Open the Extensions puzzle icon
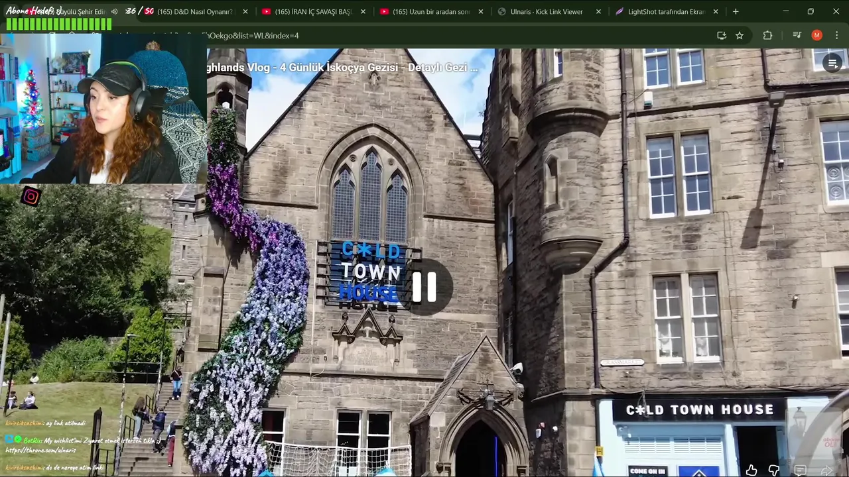Screen dimensions: 849x477 point(767,35)
